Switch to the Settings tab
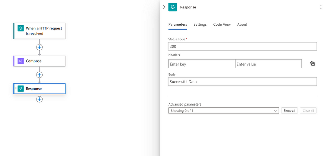This screenshot has height=156, width=323. pyautogui.click(x=200, y=25)
